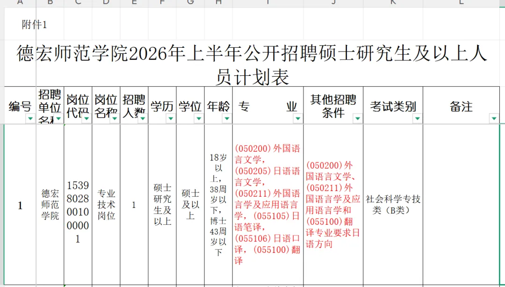Image resolution: width=505 pixels, height=287 pixels.
Task: Open the 专业 column filter dropdown
Action: tap(297, 118)
